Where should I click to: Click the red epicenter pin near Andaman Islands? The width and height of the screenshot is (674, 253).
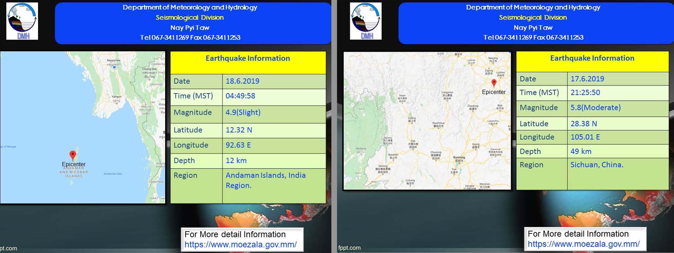[73, 156]
